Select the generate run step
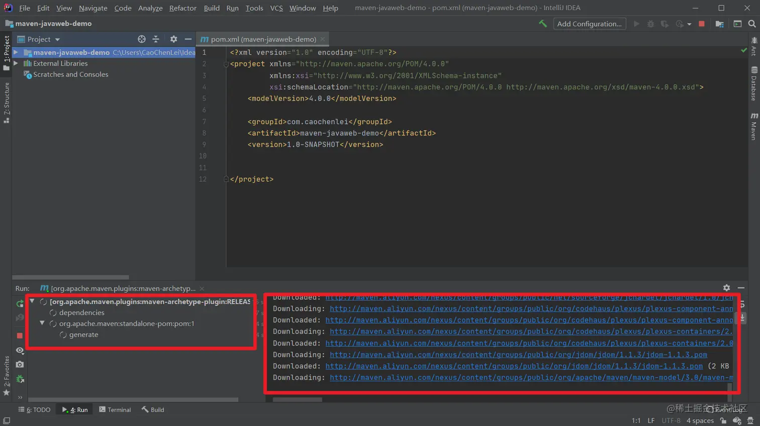Image resolution: width=760 pixels, height=426 pixels. pos(83,335)
